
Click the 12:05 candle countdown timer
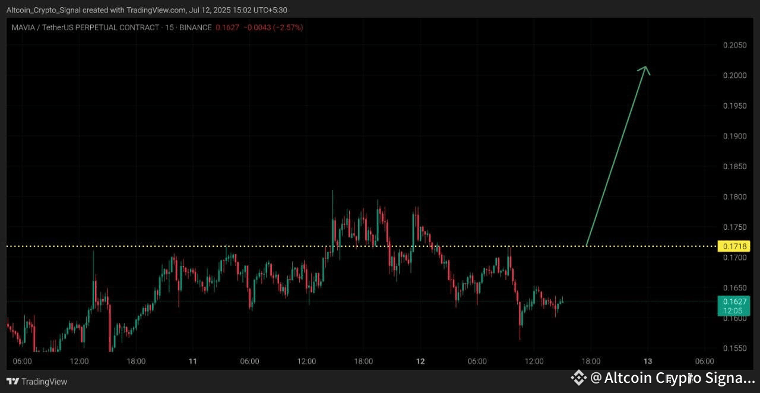[733, 310]
